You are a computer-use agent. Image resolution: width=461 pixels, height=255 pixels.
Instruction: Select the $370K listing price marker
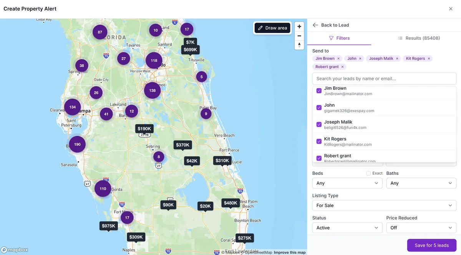(x=182, y=145)
